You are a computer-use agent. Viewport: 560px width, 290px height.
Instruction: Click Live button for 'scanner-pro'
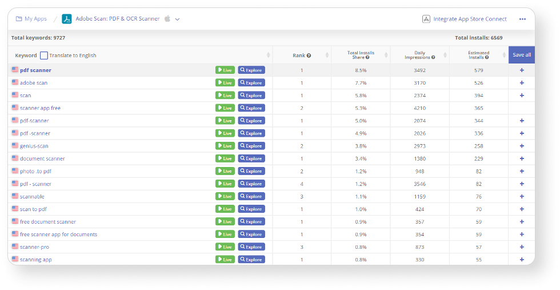pyautogui.click(x=225, y=247)
